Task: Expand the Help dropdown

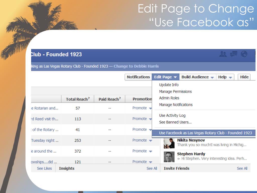Action: 225,77
